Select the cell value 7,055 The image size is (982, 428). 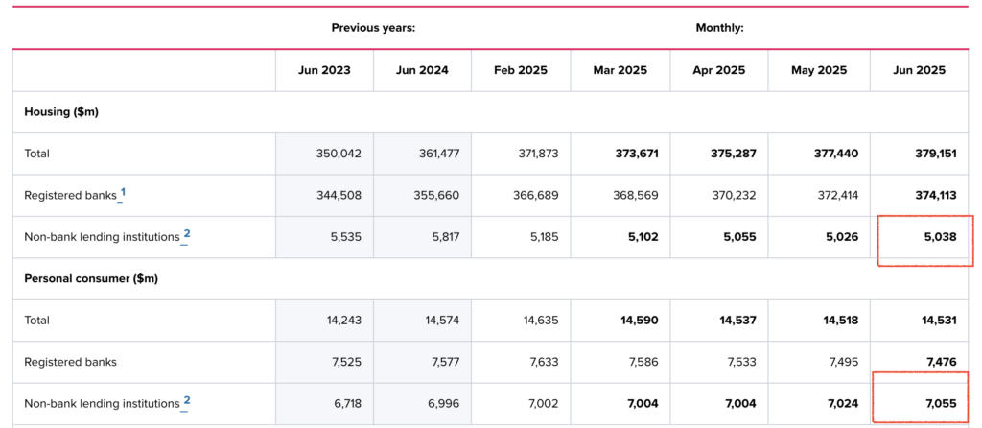(x=942, y=404)
